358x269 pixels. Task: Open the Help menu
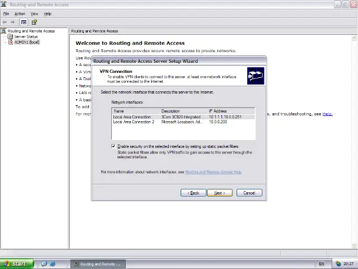tap(48, 13)
